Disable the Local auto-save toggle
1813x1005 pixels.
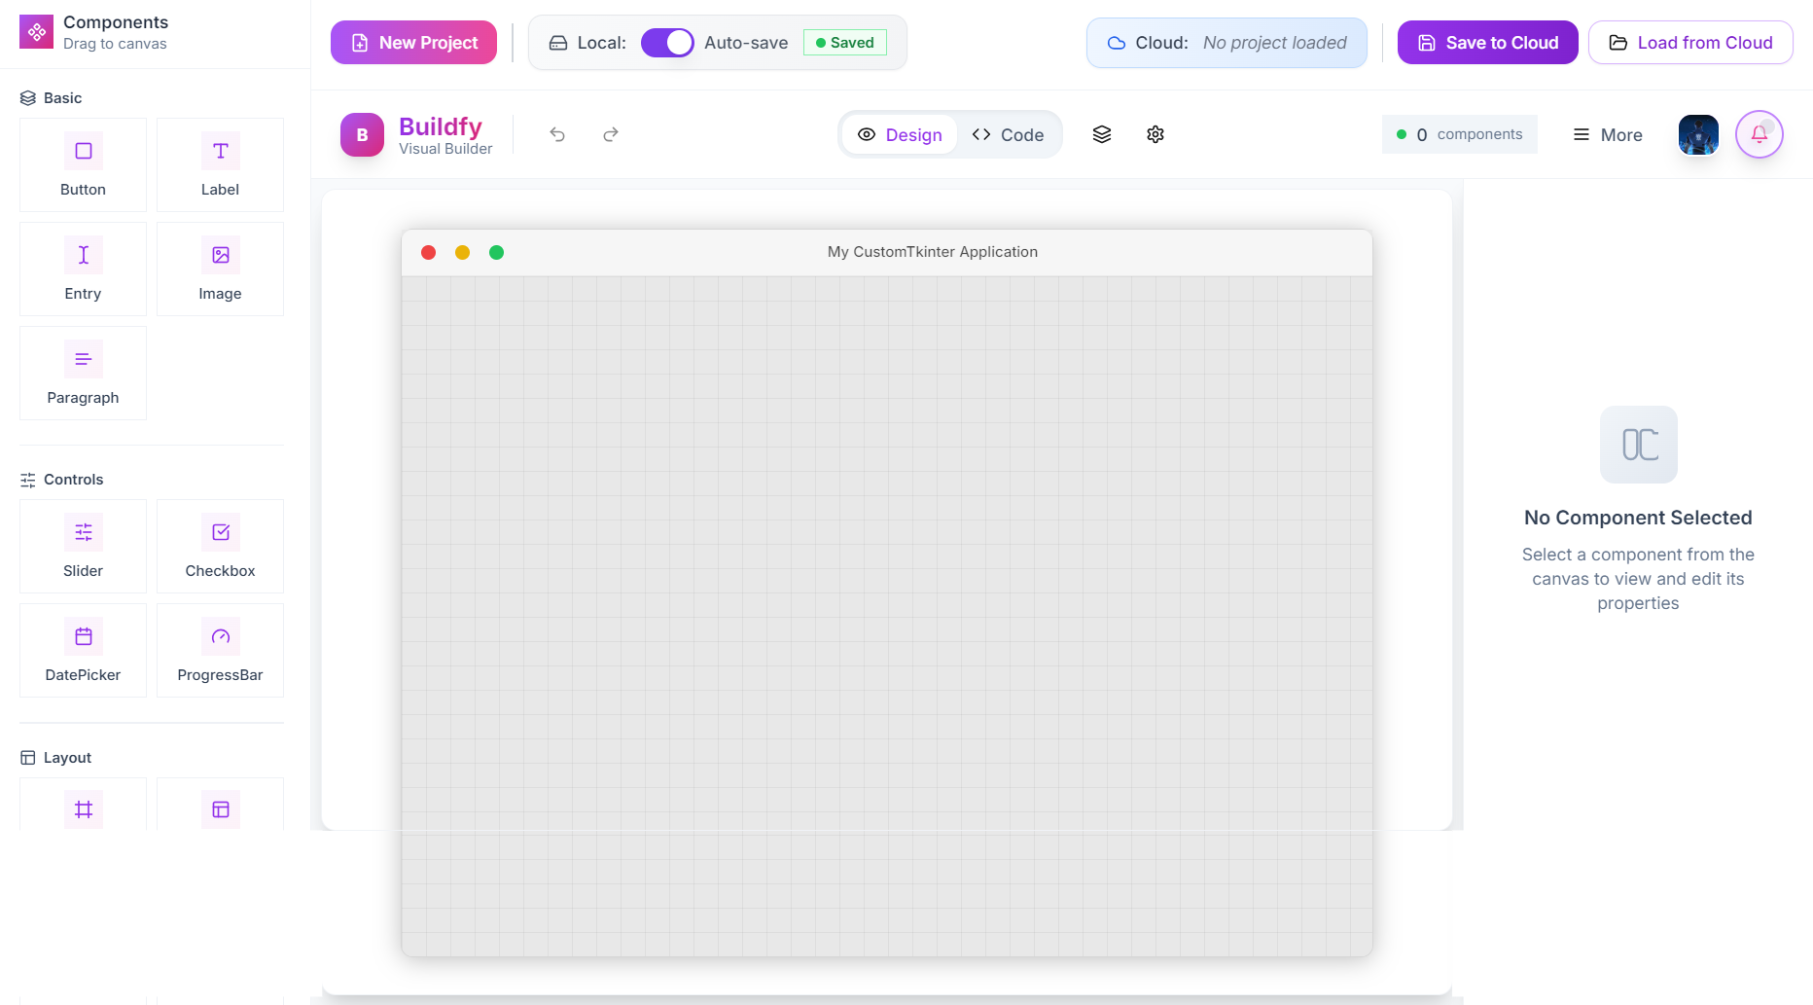(667, 42)
